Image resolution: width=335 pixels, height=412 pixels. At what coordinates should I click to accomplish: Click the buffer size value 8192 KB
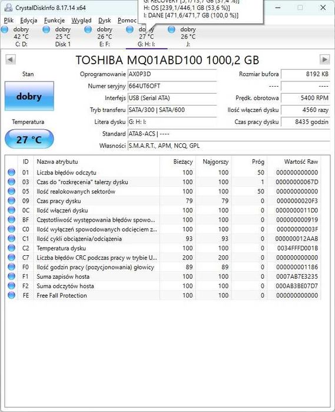point(306,74)
